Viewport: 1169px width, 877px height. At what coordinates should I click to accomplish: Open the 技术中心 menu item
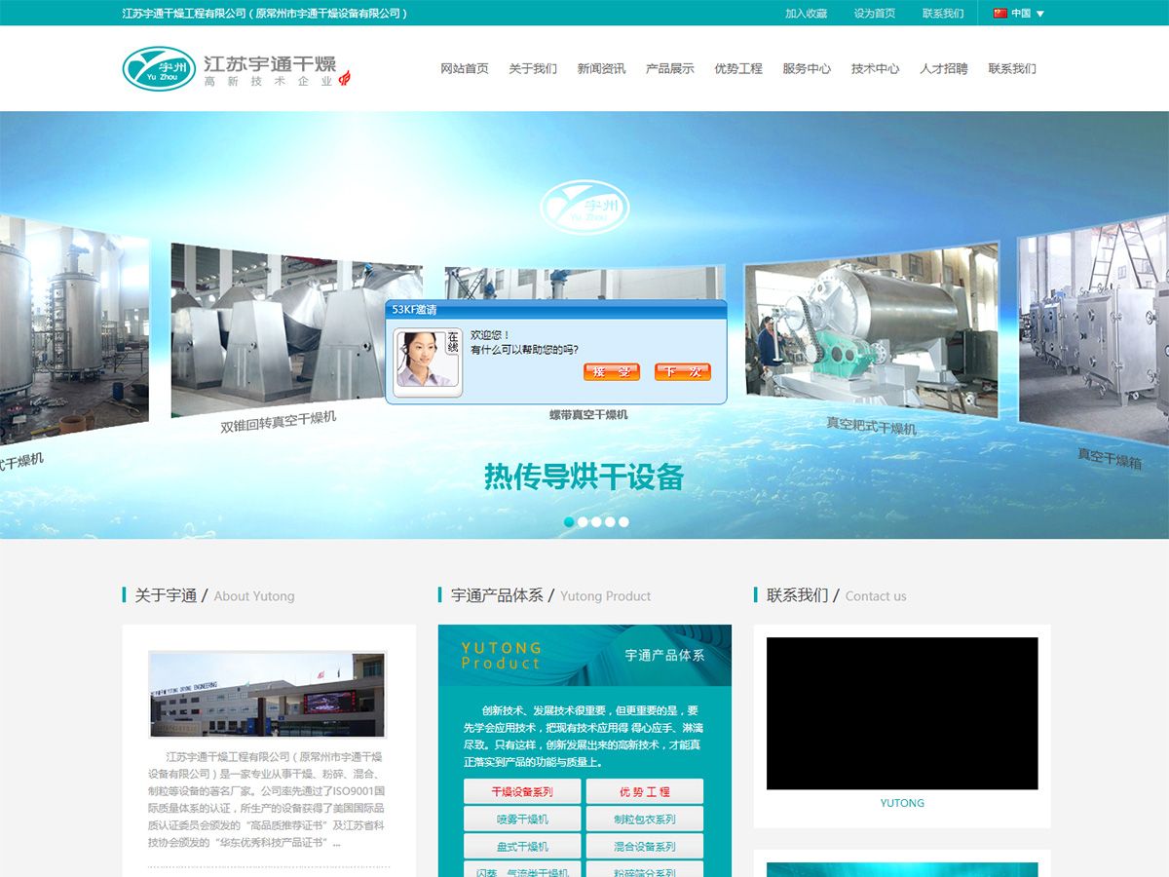click(876, 69)
